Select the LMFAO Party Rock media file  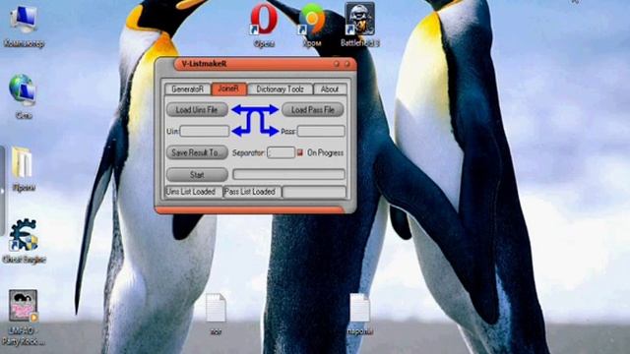click(x=24, y=317)
